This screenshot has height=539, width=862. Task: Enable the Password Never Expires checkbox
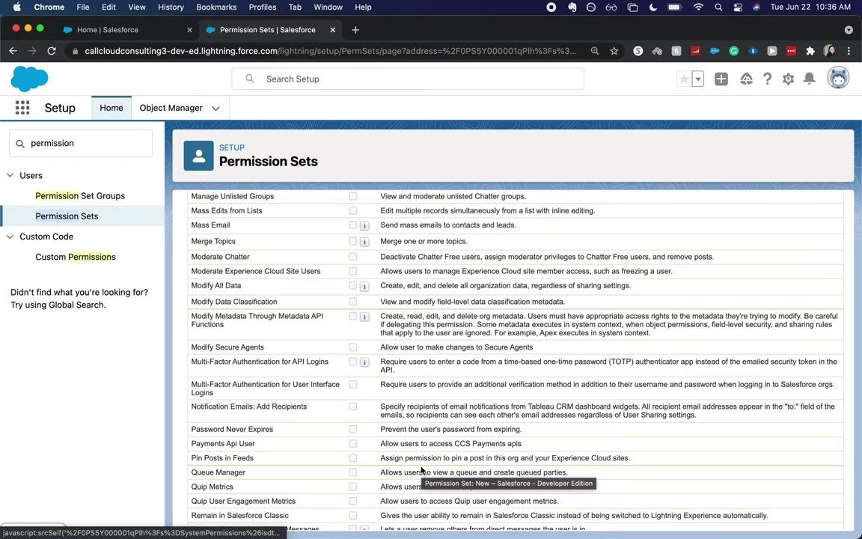[353, 429]
